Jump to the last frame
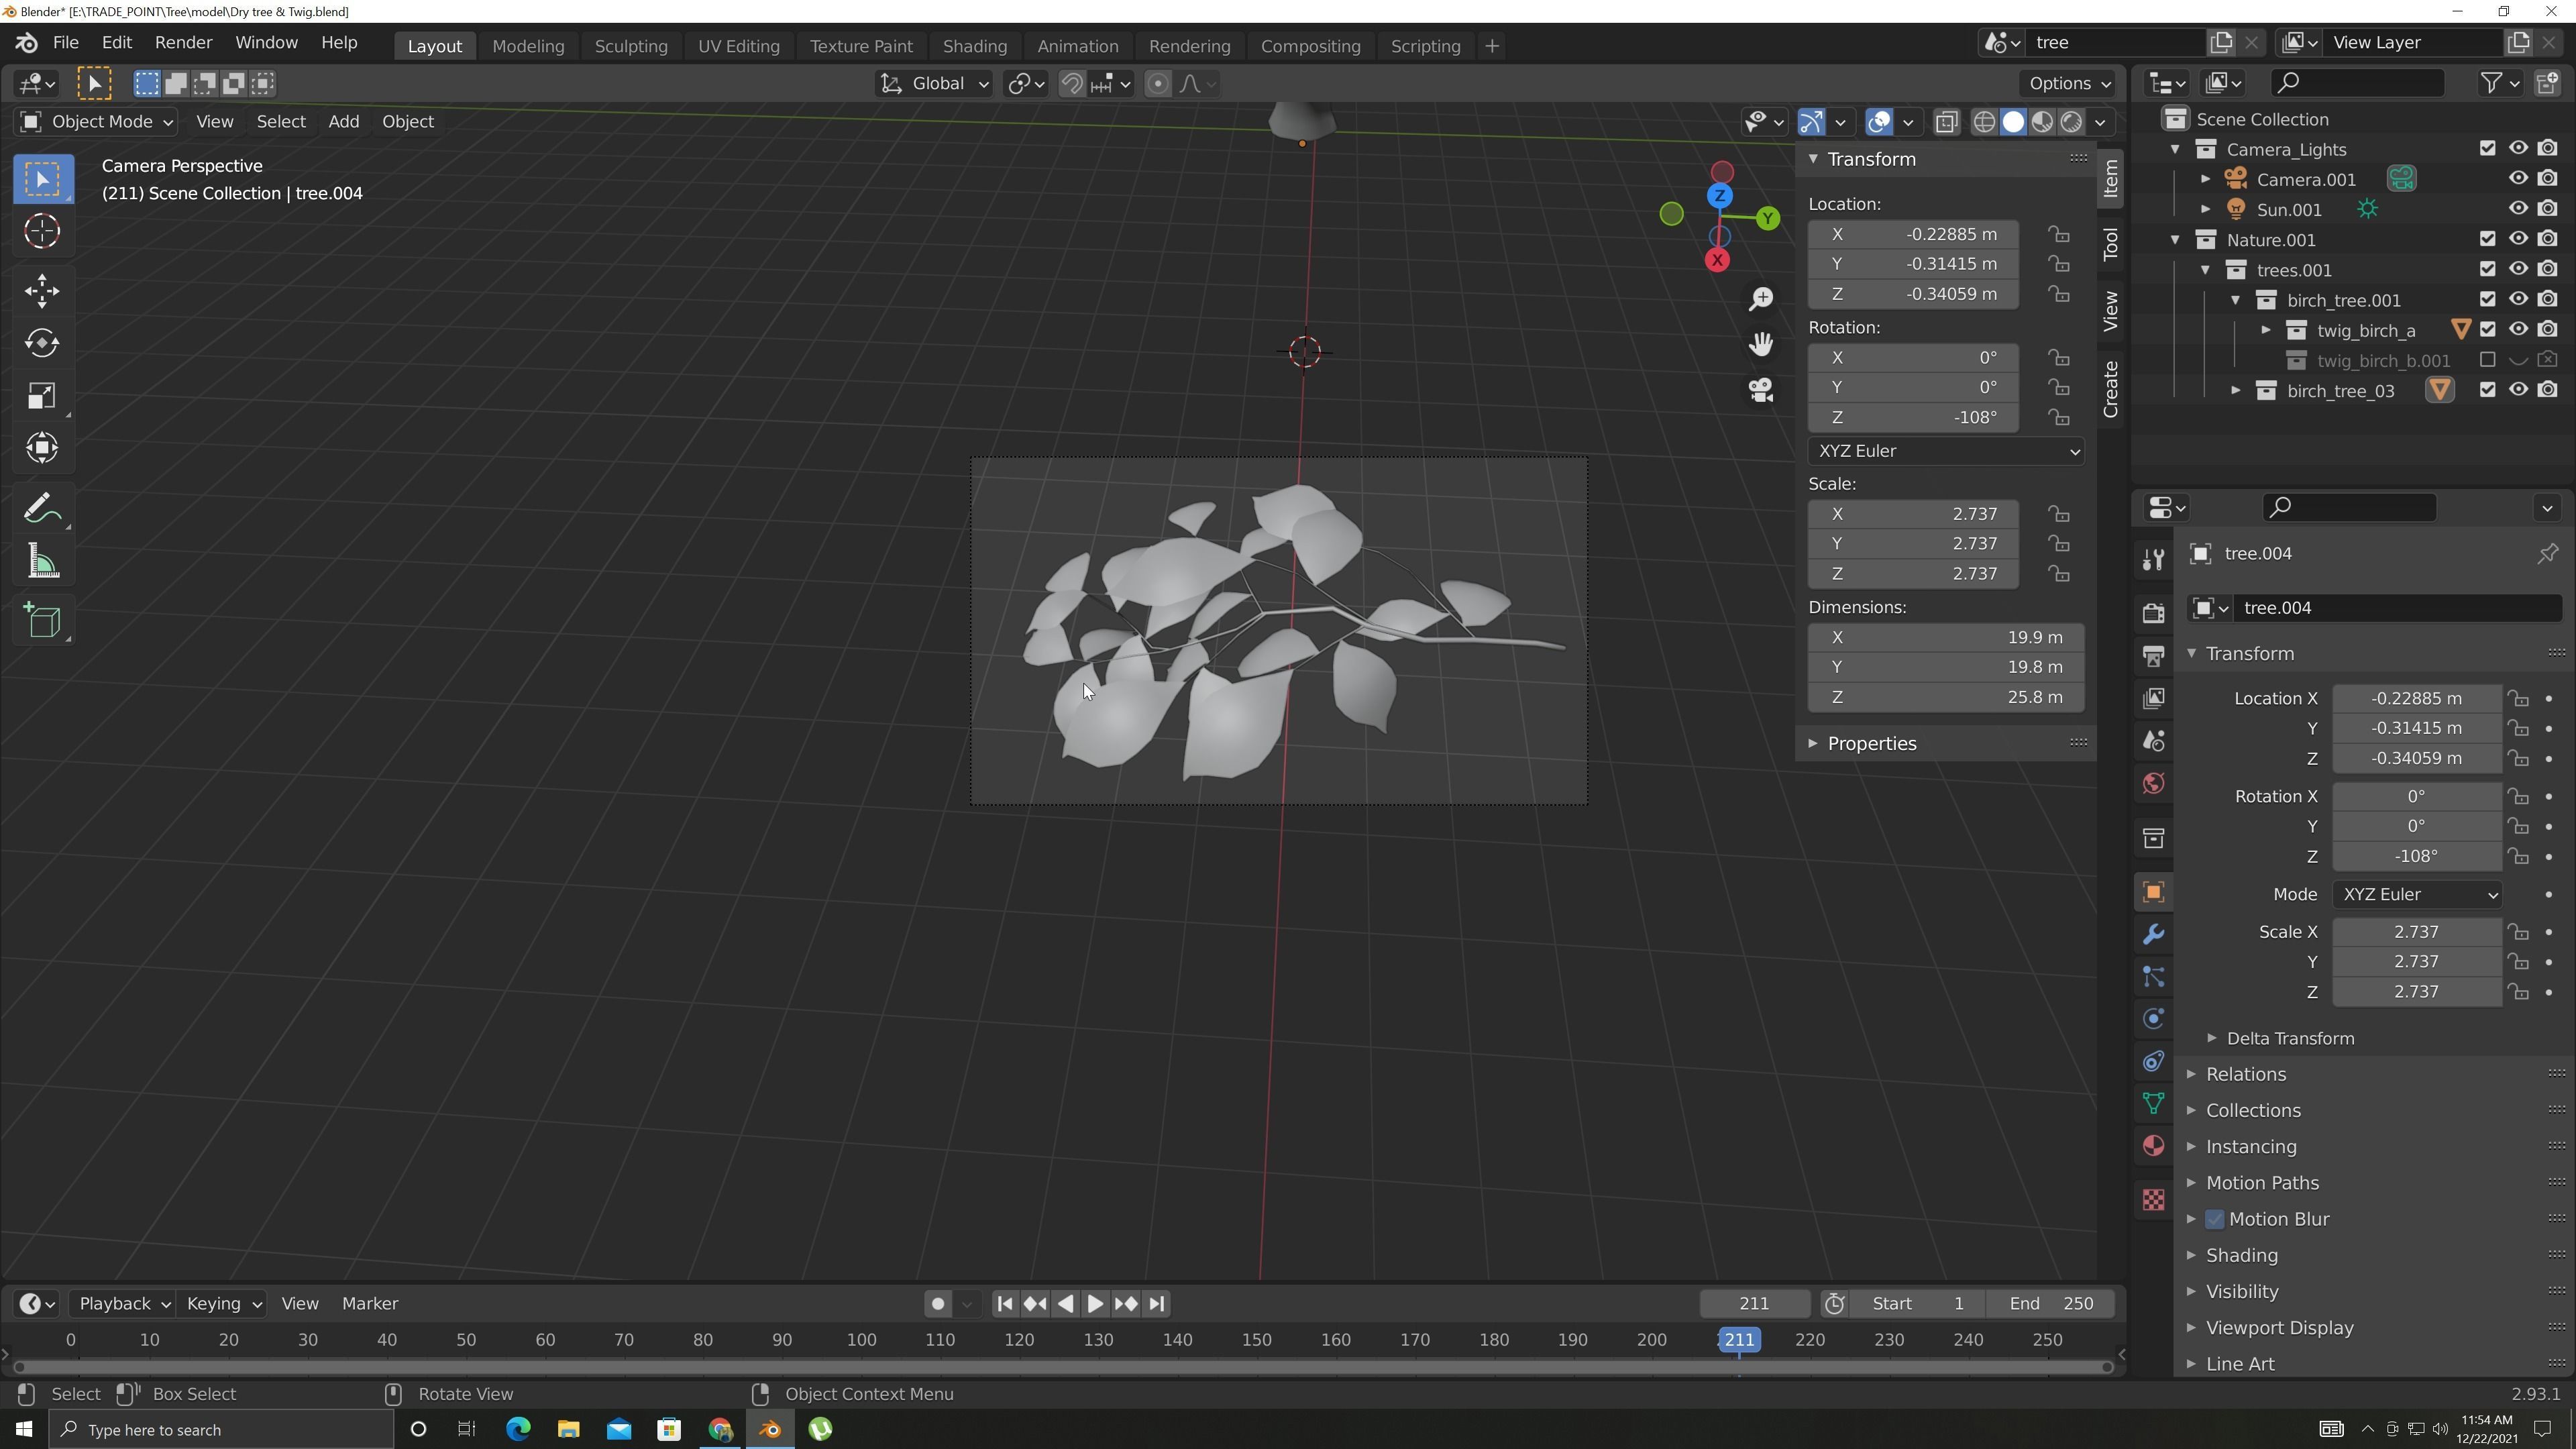The width and height of the screenshot is (2576, 1449). 1157,1303
